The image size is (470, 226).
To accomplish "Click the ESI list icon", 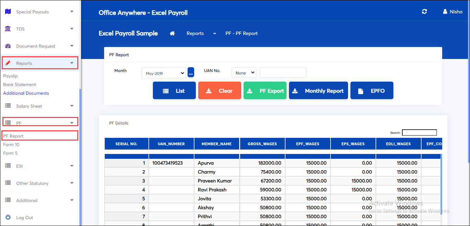I will (8, 166).
